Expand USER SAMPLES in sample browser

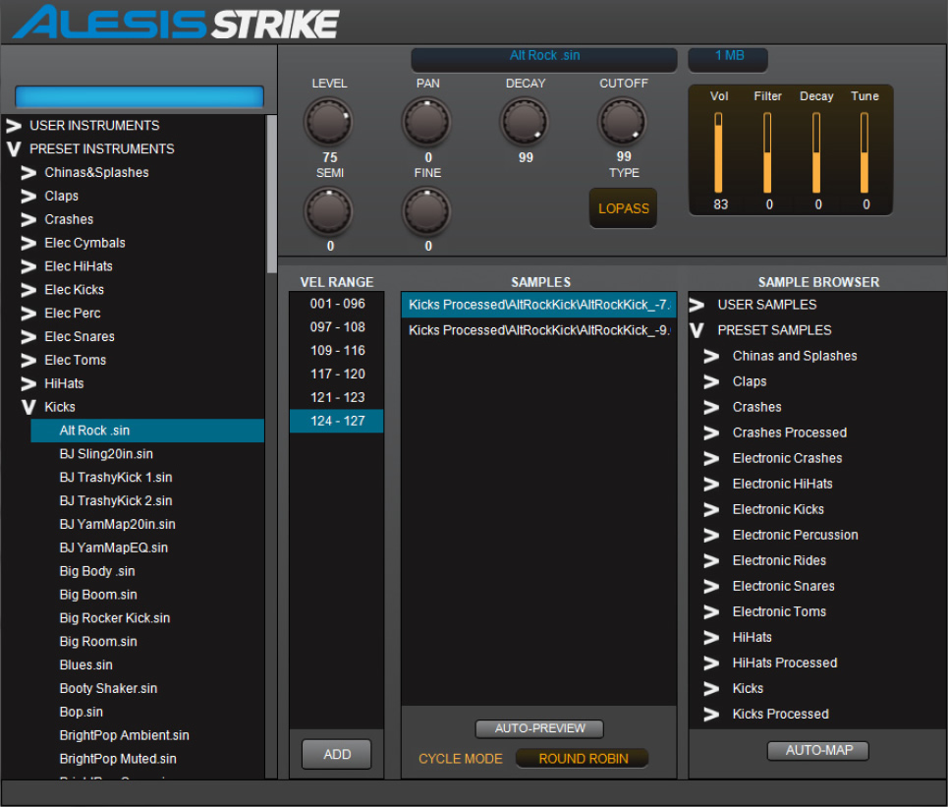click(x=697, y=305)
